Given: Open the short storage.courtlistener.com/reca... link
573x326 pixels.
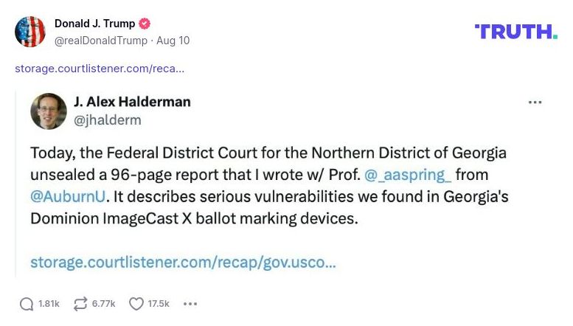Looking at the screenshot, I should point(100,69).
